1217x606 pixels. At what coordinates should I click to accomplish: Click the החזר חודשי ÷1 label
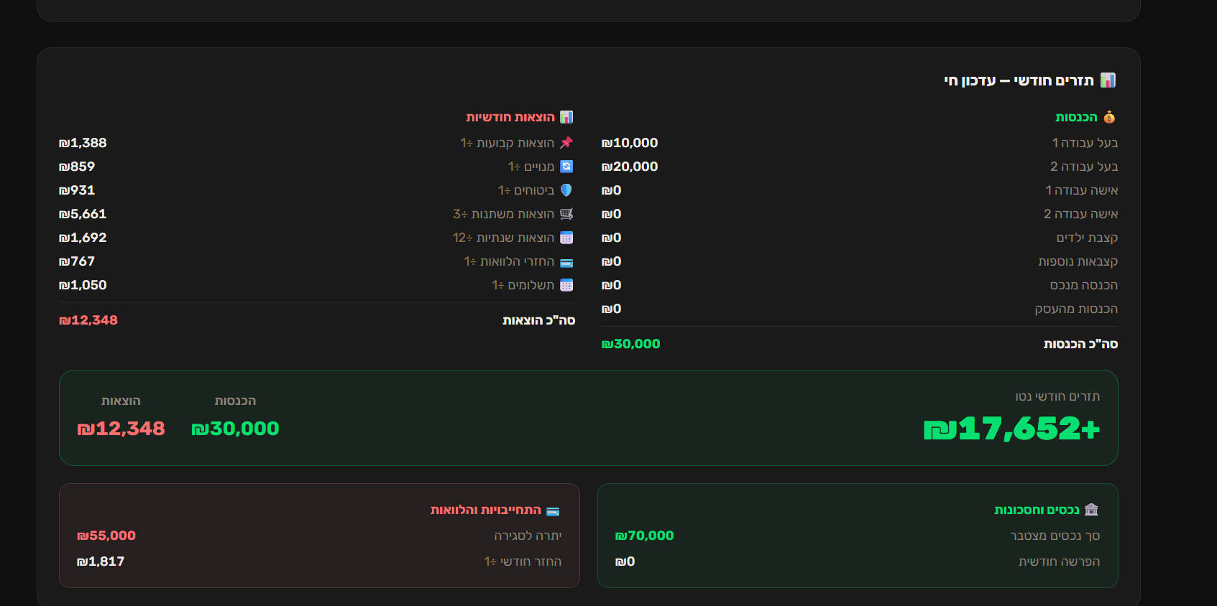[x=523, y=561]
